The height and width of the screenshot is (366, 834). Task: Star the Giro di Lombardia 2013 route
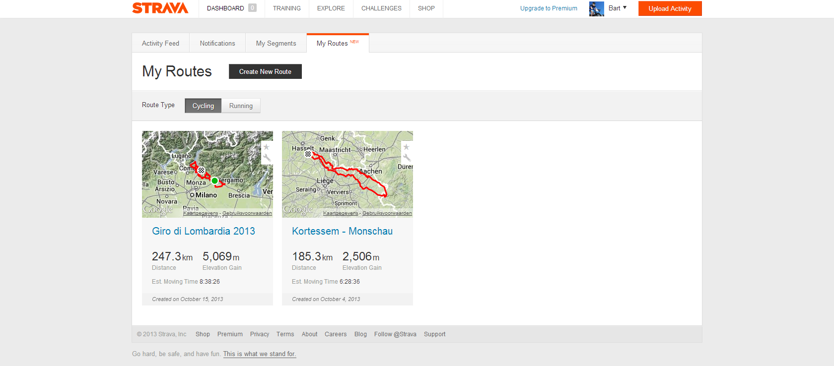[267, 147]
